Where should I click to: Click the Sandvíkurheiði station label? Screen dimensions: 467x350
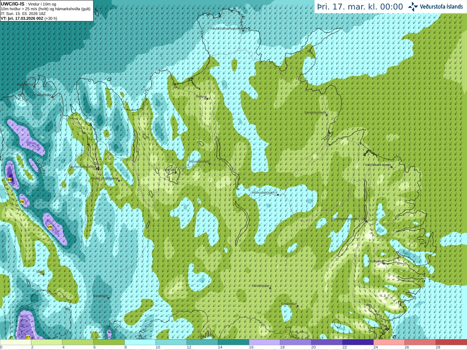point(315,113)
